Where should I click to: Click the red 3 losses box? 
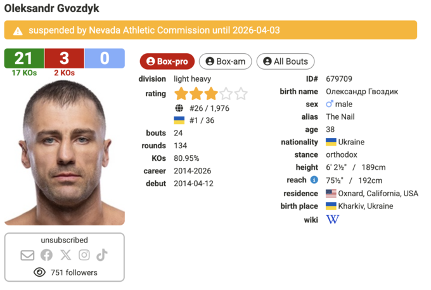tap(64, 58)
